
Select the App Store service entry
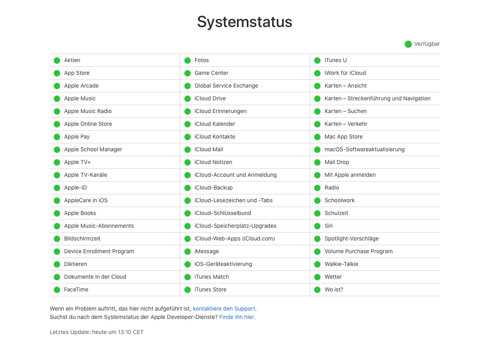coord(77,73)
